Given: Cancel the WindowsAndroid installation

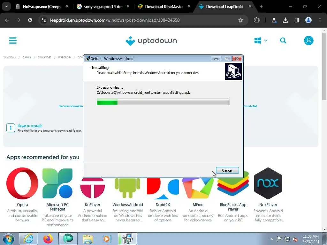Looking at the screenshot, I should click(227, 170).
